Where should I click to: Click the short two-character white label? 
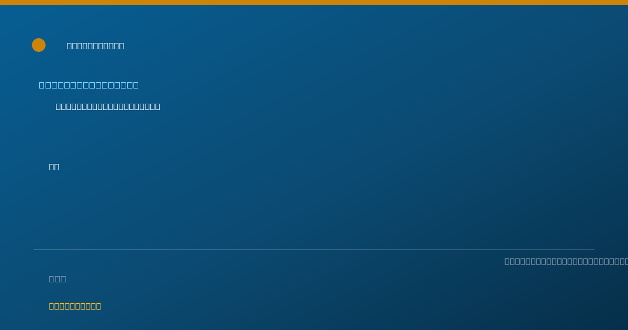[x=54, y=167]
